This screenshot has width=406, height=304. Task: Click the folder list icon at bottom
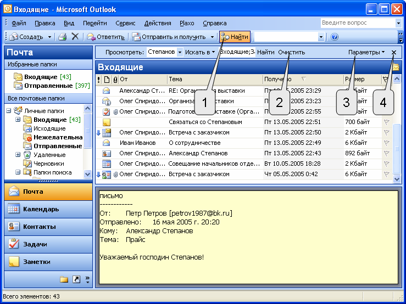[x=64, y=279]
